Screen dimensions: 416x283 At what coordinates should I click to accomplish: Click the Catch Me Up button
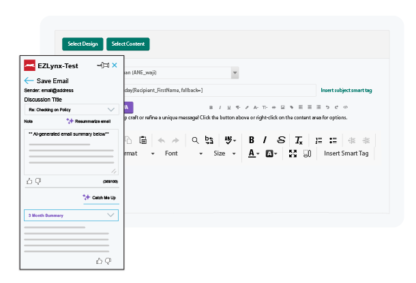pyautogui.click(x=99, y=198)
